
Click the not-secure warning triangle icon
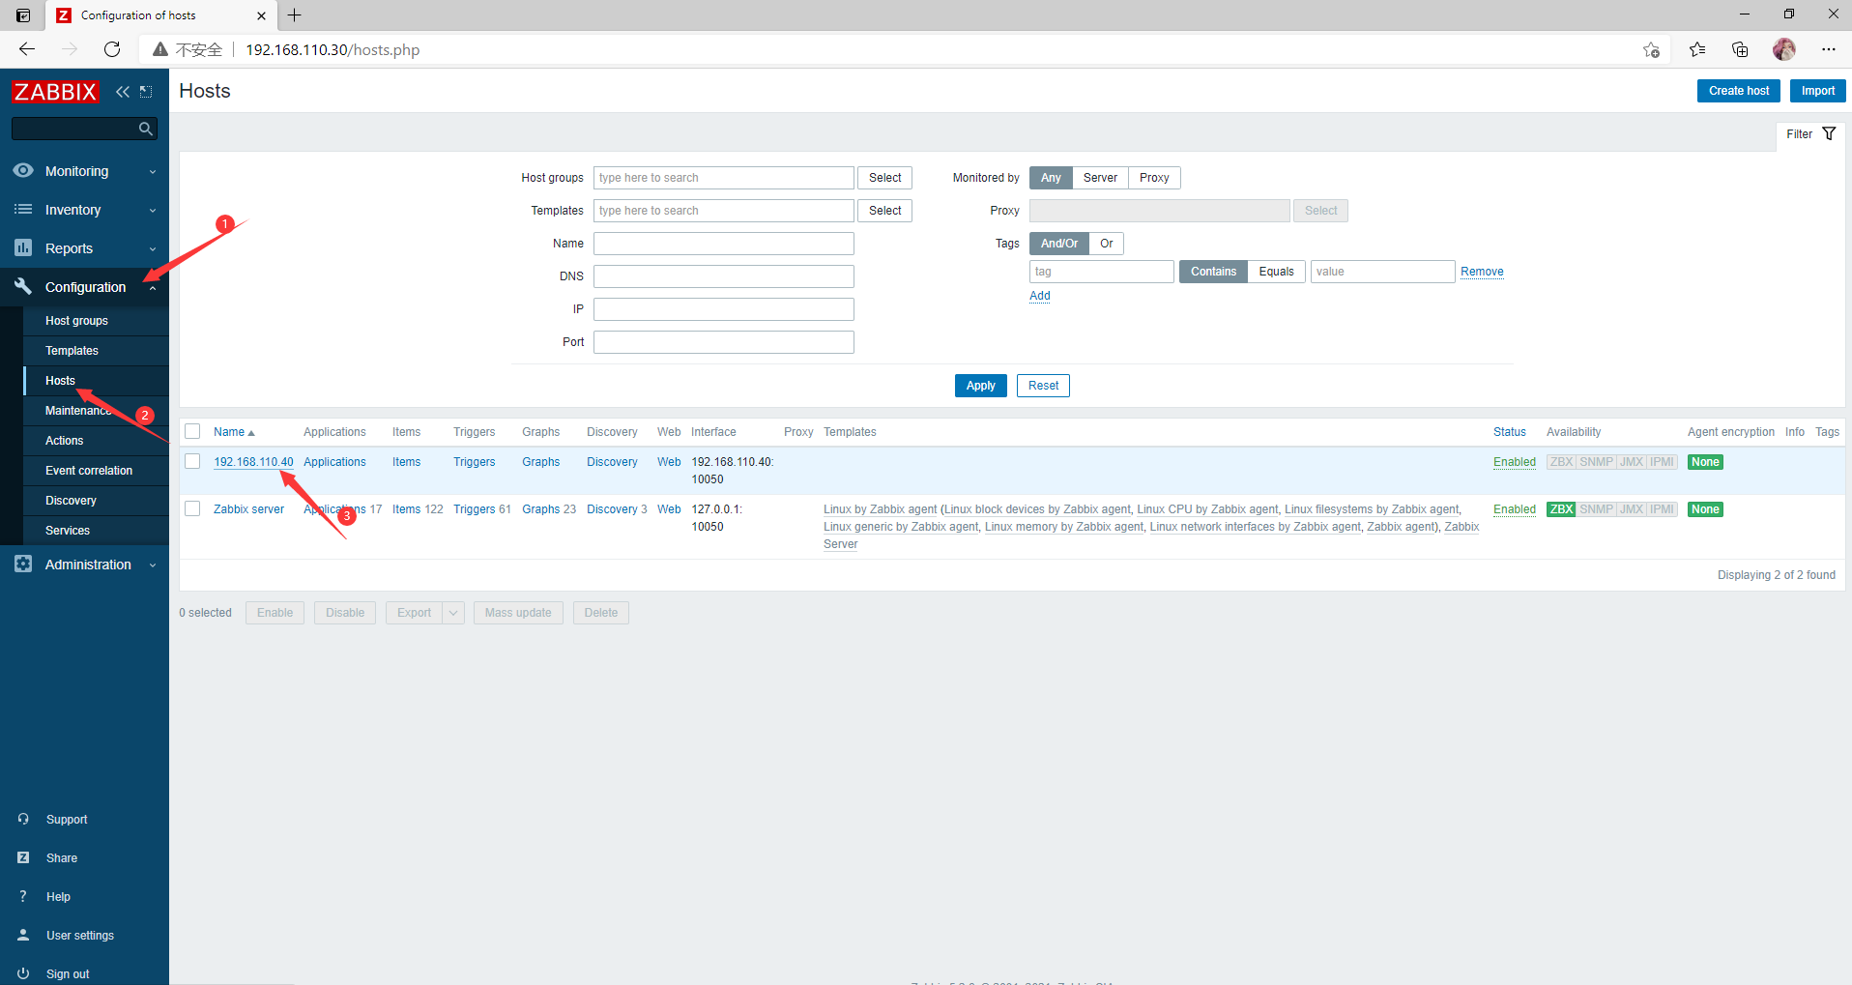(x=160, y=49)
